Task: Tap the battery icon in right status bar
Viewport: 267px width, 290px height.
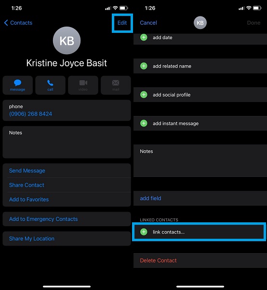Action: click(257, 8)
